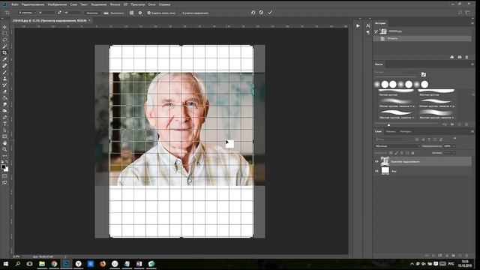Select the Gradient/Paint Bucket tool
The width and height of the screenshot is (480, 270).
click(4, 97)
